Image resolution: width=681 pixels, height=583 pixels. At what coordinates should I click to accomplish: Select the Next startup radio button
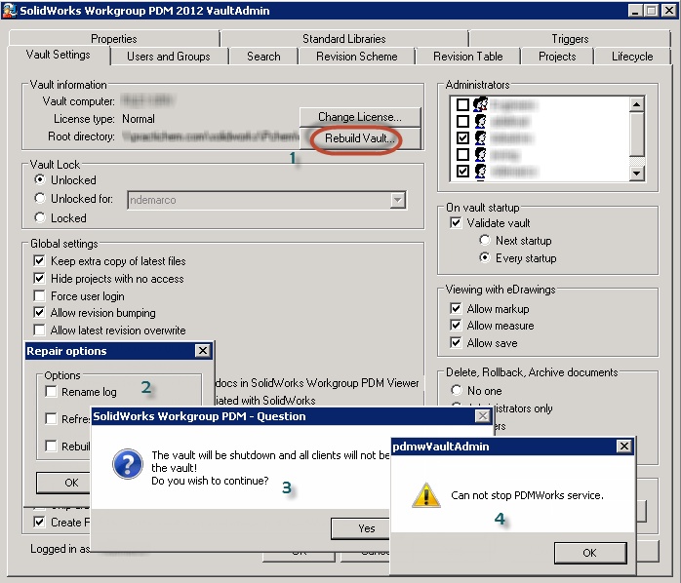point(485,240)
